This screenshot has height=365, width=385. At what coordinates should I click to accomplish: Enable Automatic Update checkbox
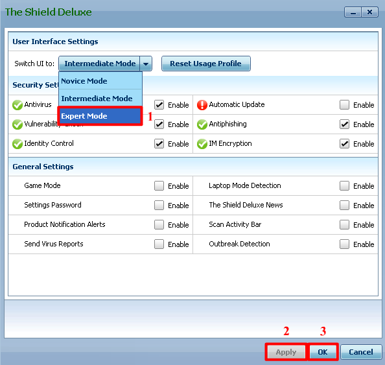(344, 104)
